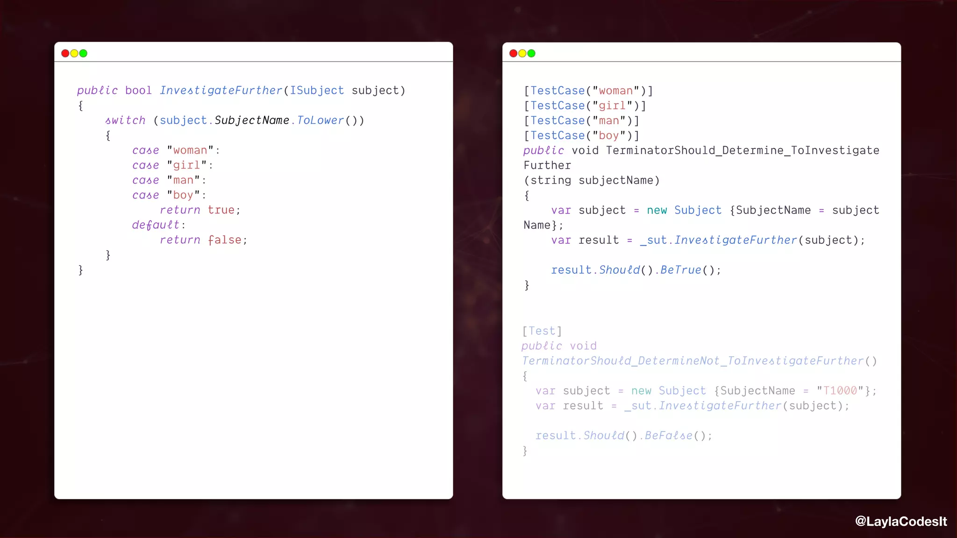Click the SubjectName property in switch expression

point(252,120)
